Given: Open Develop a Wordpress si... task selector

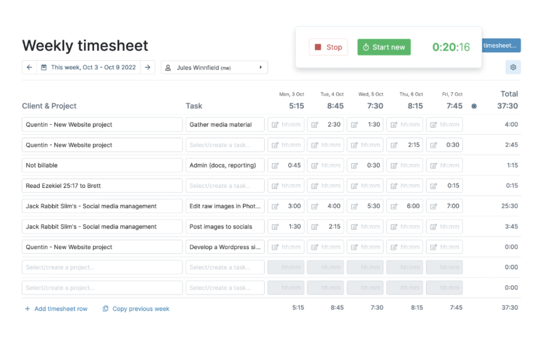Looking at the screenshot, I should click(x=225, y=247).
